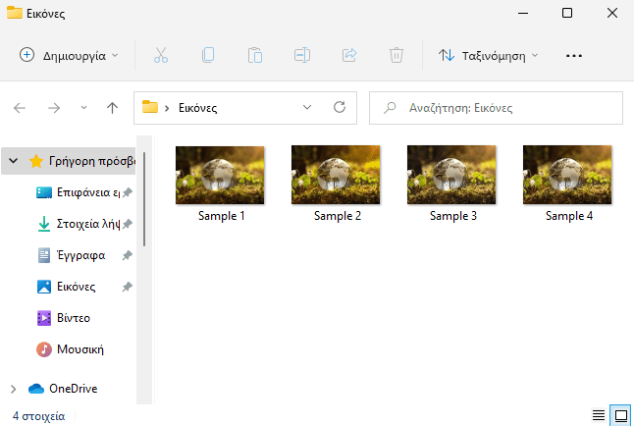Screen dimensions: 634x426
Task: Click the Αναζήτηση: Εικόνες search box
Action: (x=496, y=108)
